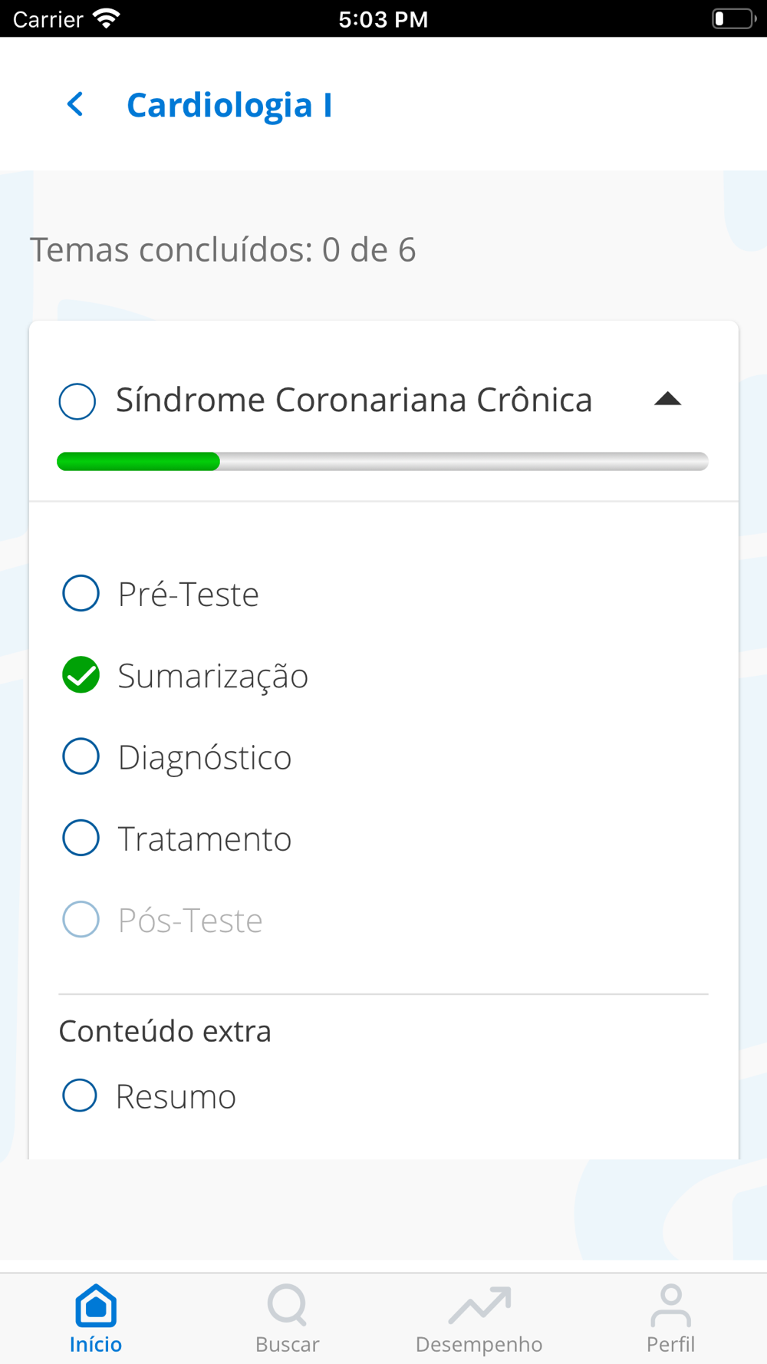Image resolution: width=767 pixels, height=1364 pixels.
Task: Tap the Perfil person icon
Action: [670, 1305]
